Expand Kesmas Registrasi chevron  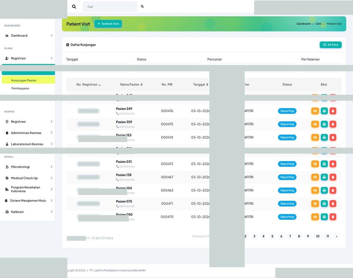pos(52,122)
